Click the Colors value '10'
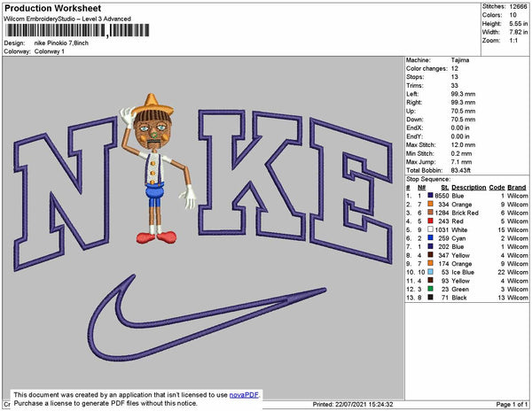Viewport: 532px width, 411px height. coord(512,15)
